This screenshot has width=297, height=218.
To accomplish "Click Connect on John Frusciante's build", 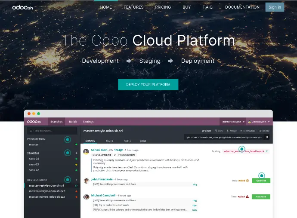I will (261, 181).
